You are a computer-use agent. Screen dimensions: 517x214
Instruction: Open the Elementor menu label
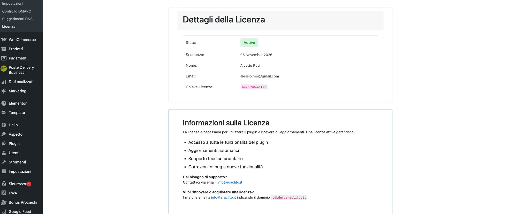pos(18,104)
